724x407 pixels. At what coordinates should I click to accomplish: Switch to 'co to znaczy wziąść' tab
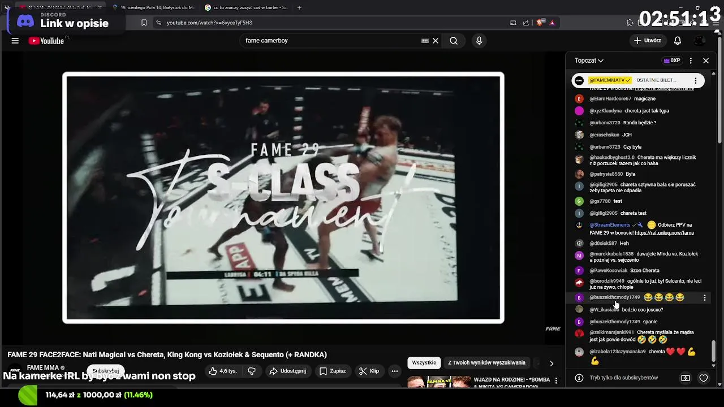pyautogui.click(x=246, y=7)
